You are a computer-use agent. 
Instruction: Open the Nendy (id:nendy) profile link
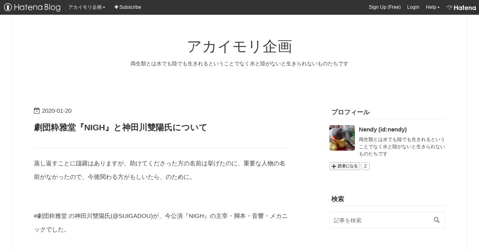383,129
